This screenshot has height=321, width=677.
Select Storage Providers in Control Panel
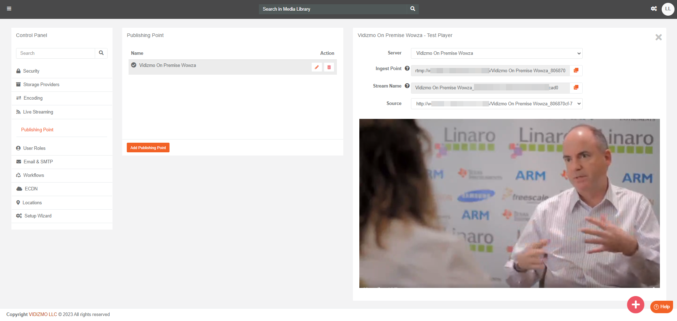[x=41, y=85]
